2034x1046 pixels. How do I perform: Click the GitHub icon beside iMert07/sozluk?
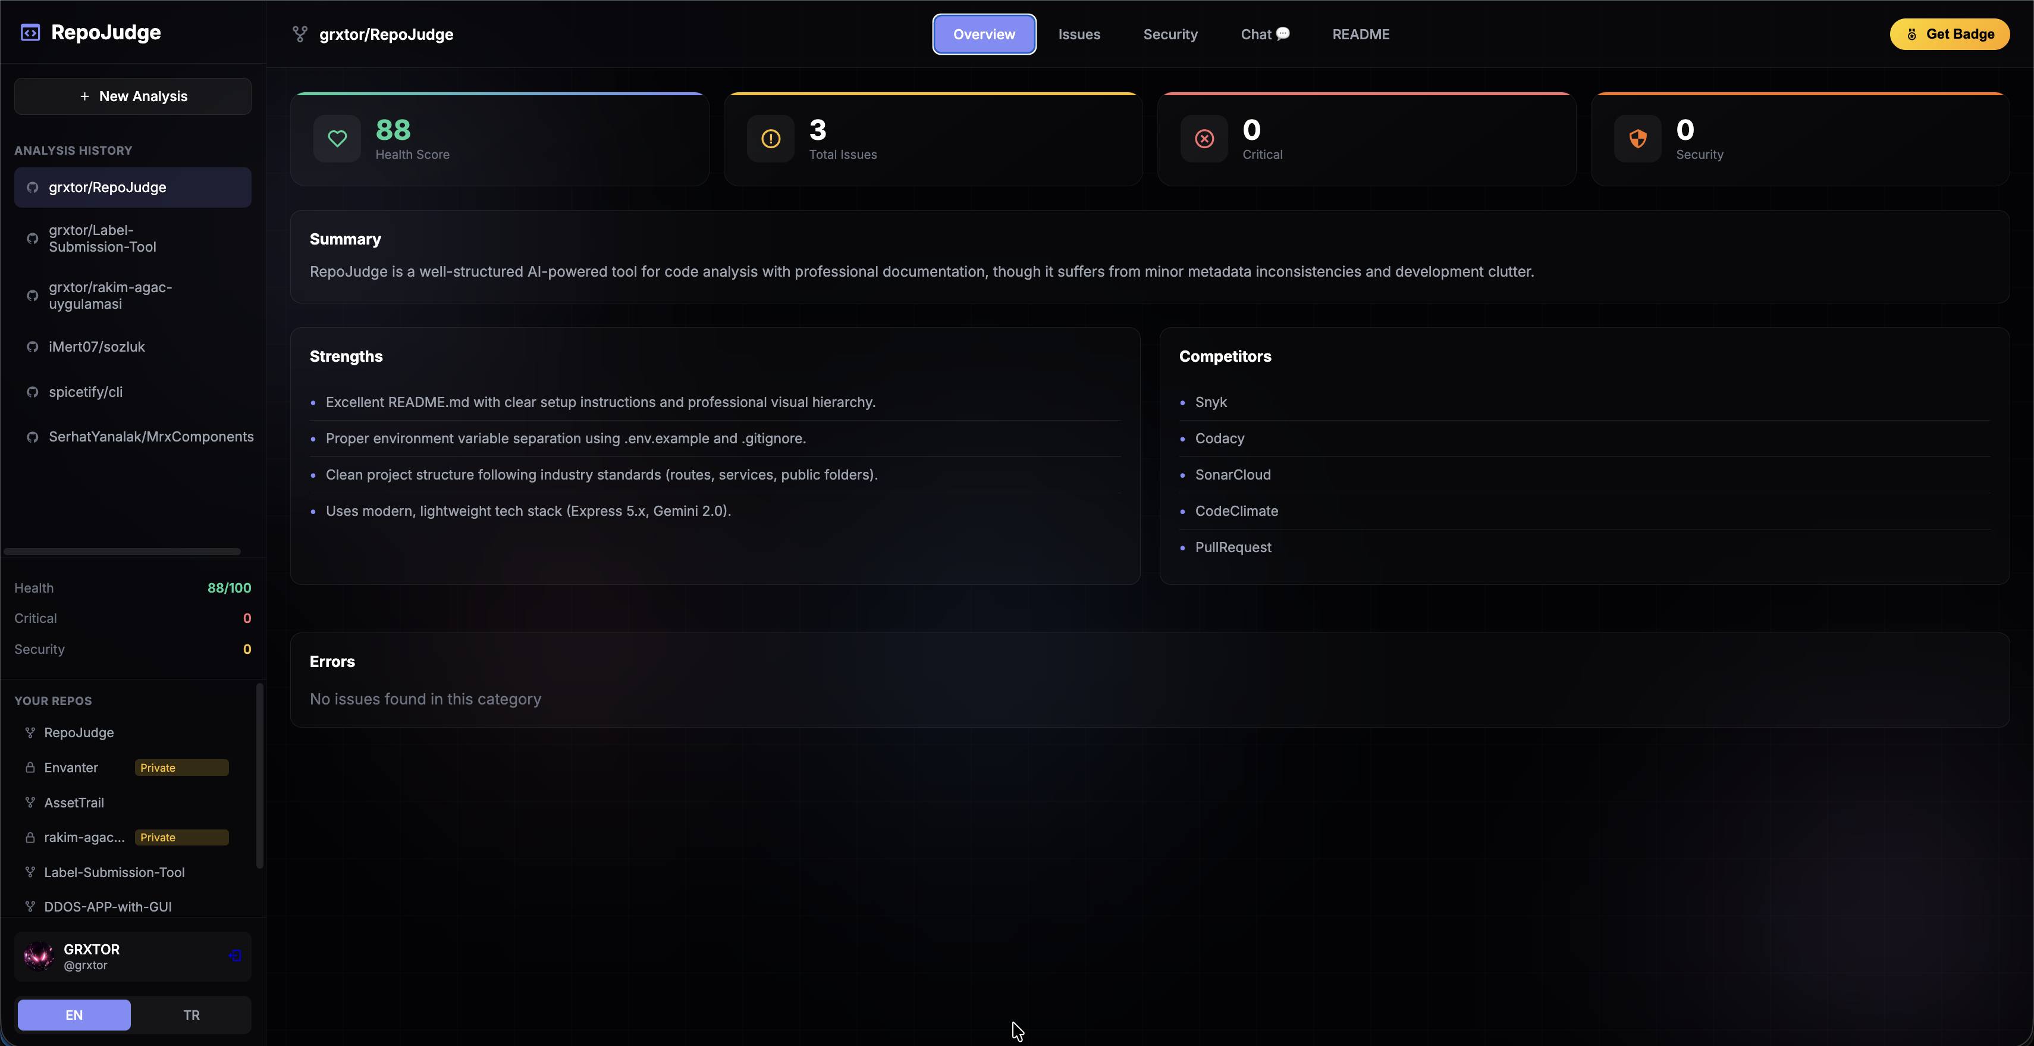(x=32, y=346)
